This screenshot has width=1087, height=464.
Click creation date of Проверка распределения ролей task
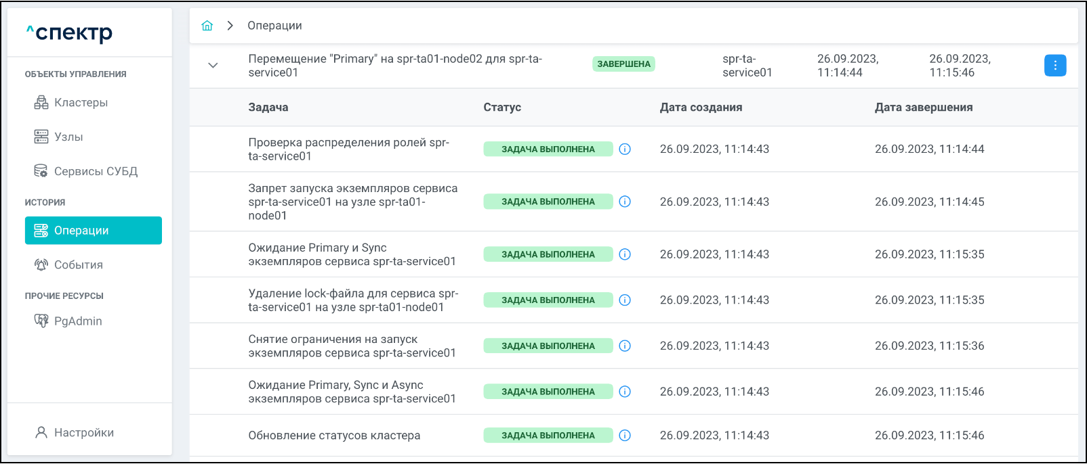[714, 149]
